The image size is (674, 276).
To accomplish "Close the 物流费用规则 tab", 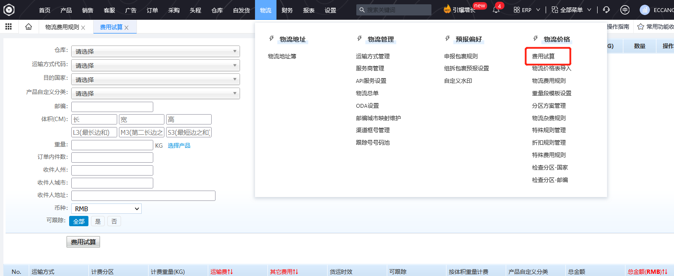I will click(83, 27).
